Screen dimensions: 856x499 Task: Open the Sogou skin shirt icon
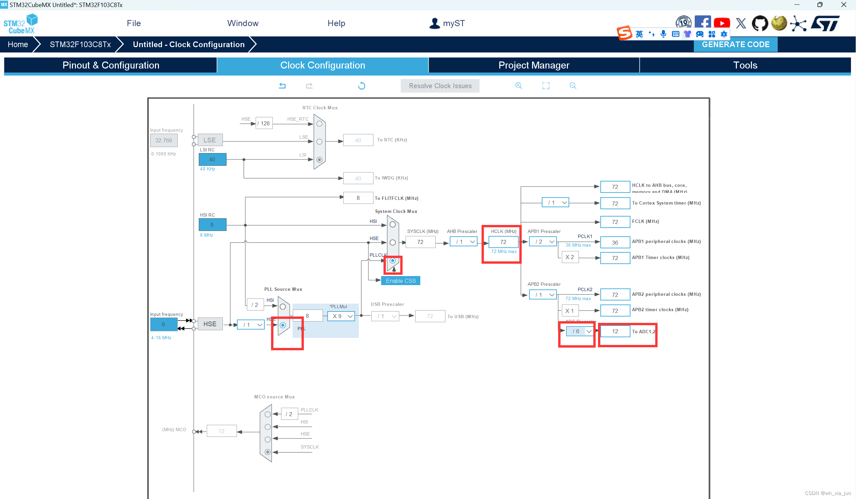coord(688,34)
